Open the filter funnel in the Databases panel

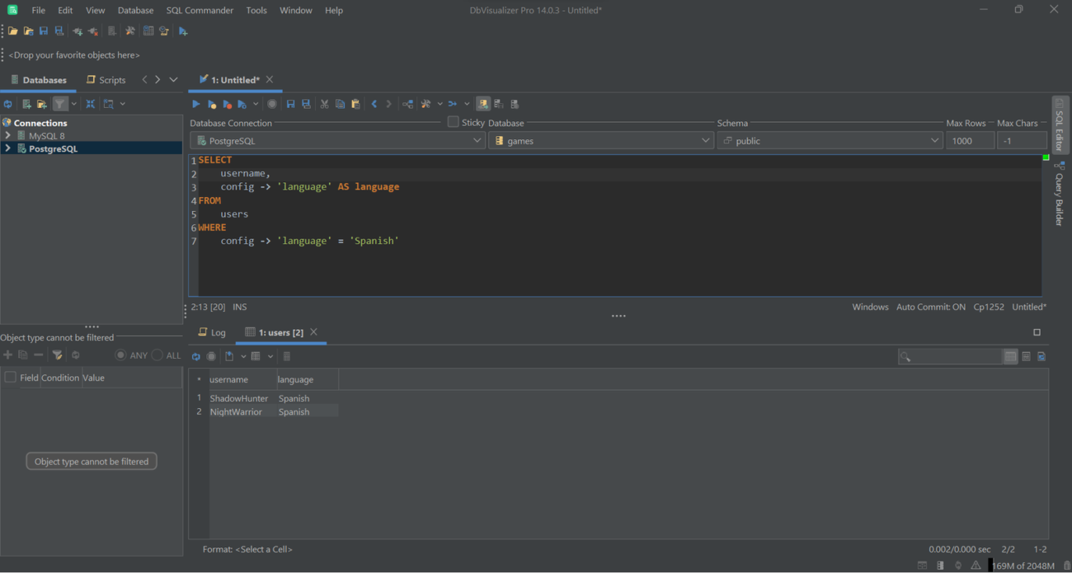pos(59,103)
